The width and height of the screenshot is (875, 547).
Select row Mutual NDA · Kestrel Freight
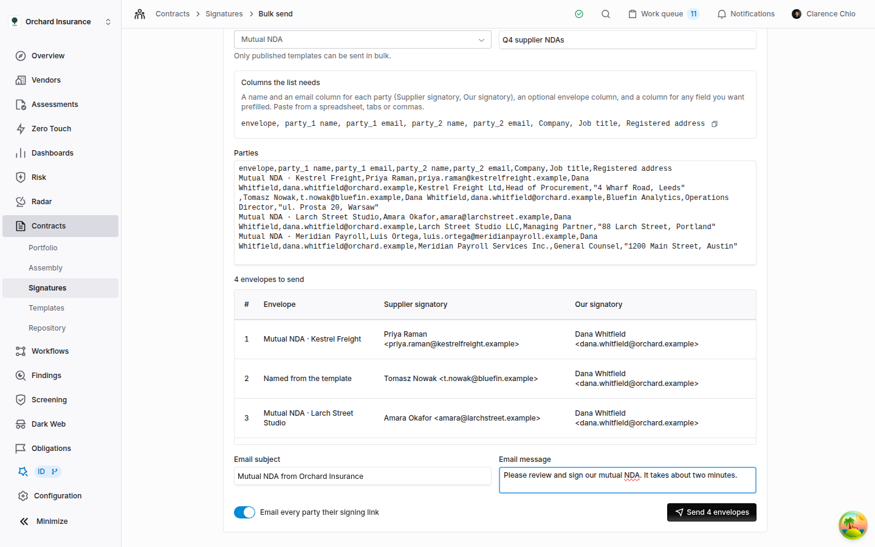point(495,339)
